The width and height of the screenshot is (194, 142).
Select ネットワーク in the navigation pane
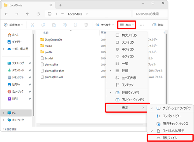coord(16,120)
